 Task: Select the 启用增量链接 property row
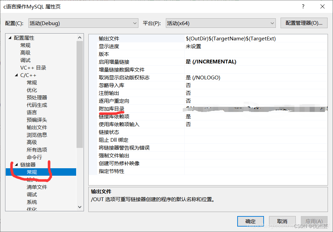click(x=208, y=62)
